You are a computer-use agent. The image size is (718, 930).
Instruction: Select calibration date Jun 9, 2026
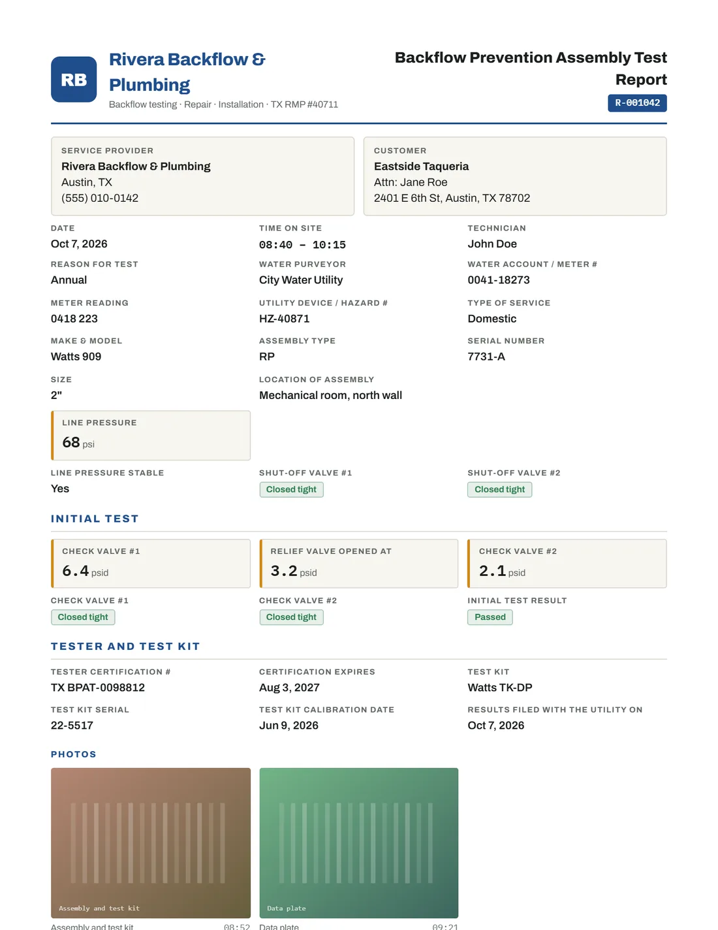coord(289,726)
